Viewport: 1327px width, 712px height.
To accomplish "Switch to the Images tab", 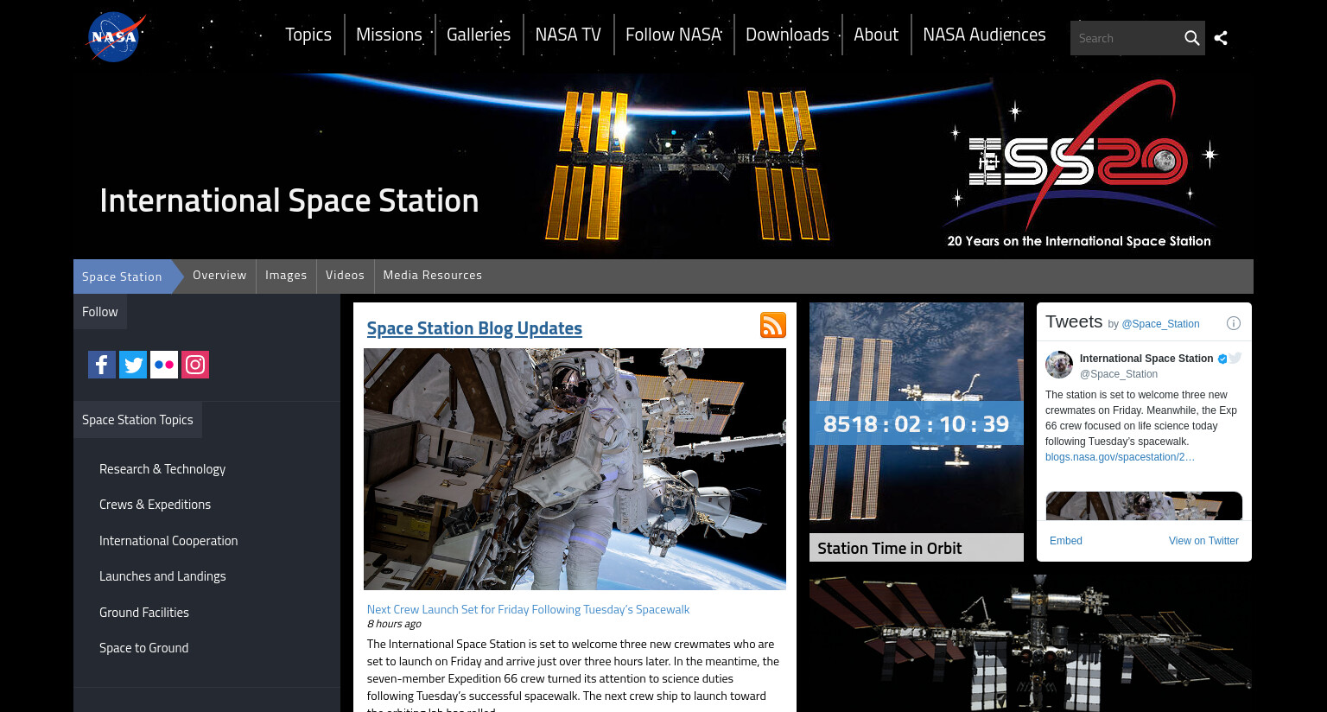I will [286, 276].
